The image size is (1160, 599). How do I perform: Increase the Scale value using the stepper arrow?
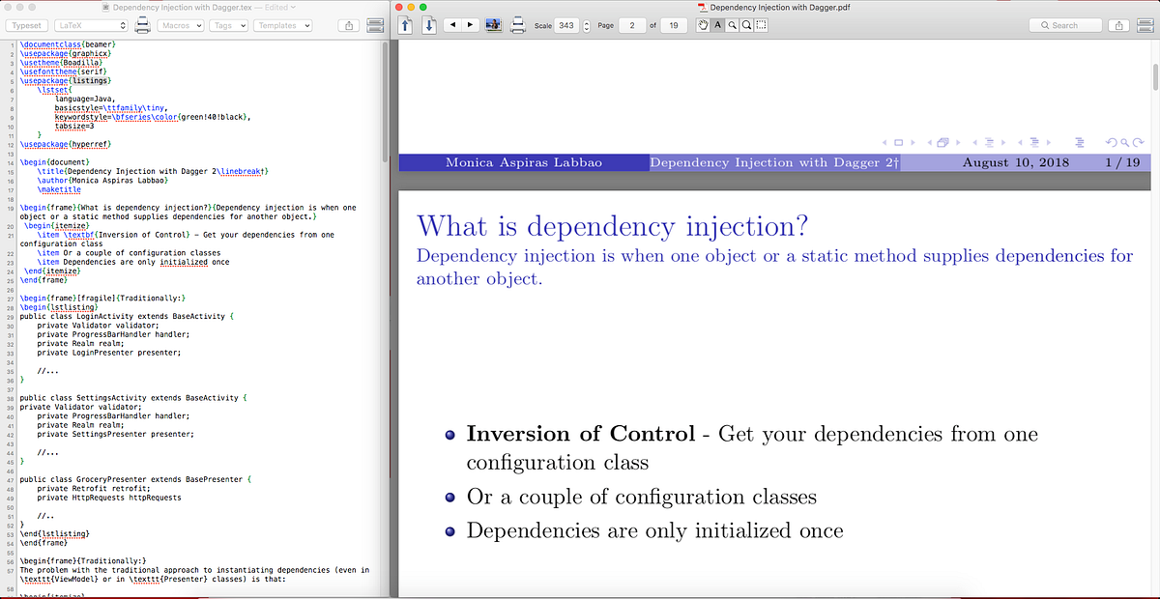click(x=588, y=22)
